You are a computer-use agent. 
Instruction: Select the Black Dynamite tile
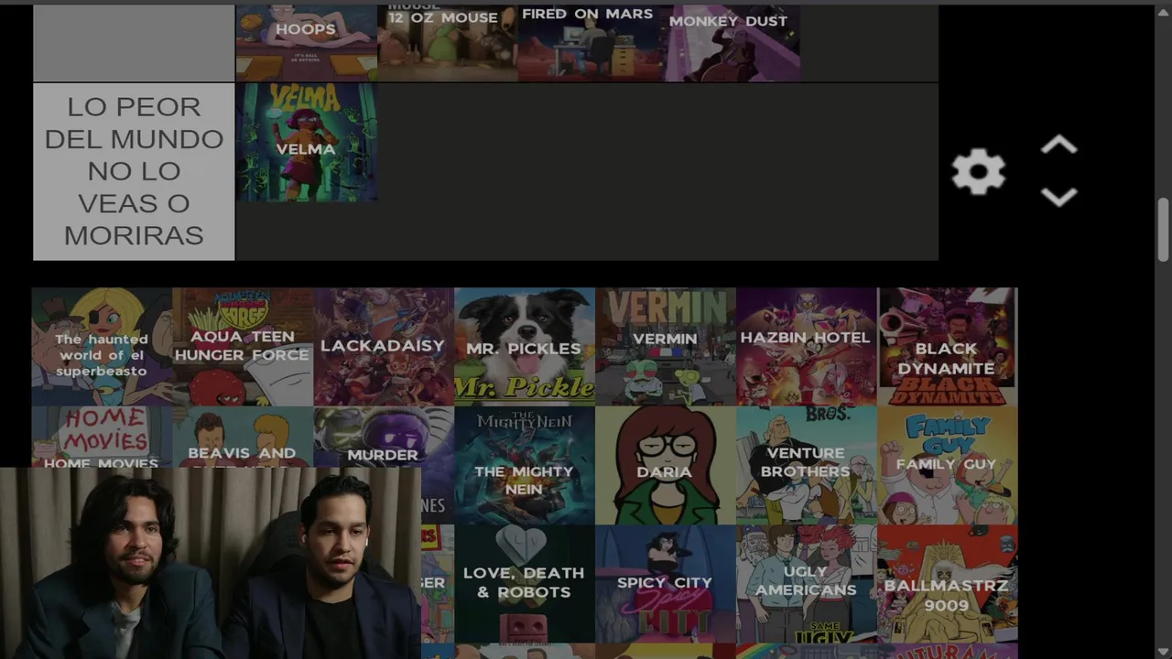[948, 347]
